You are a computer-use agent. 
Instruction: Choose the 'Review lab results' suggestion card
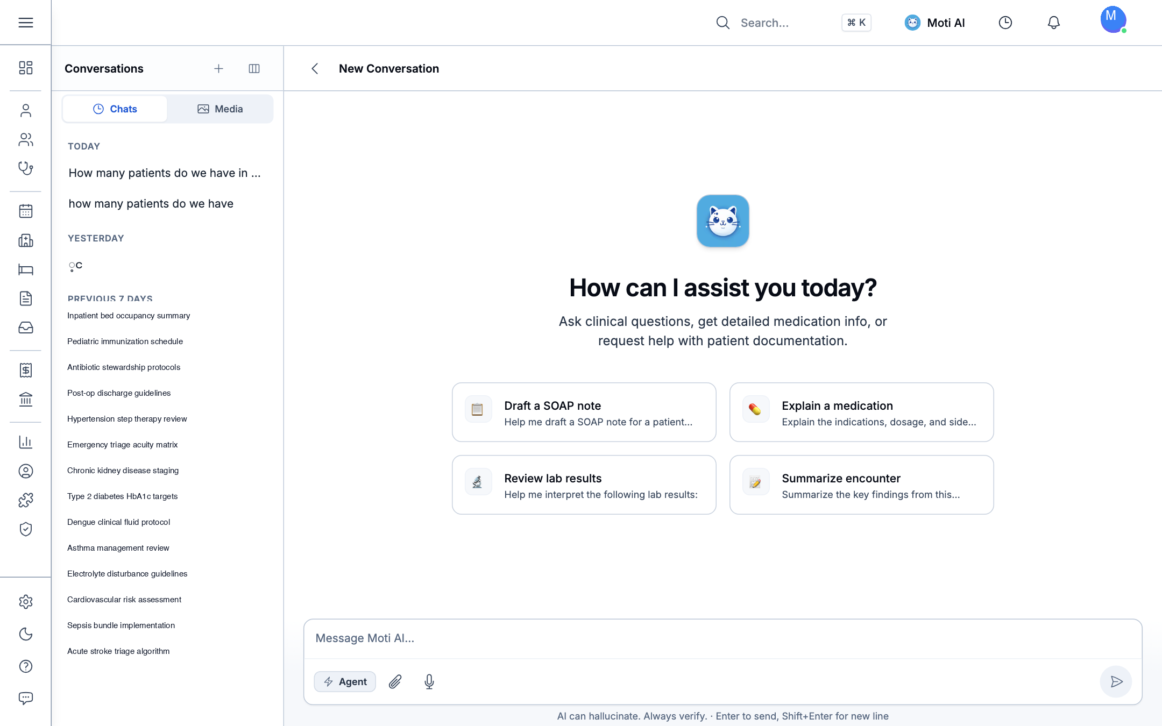coord(584,485)
